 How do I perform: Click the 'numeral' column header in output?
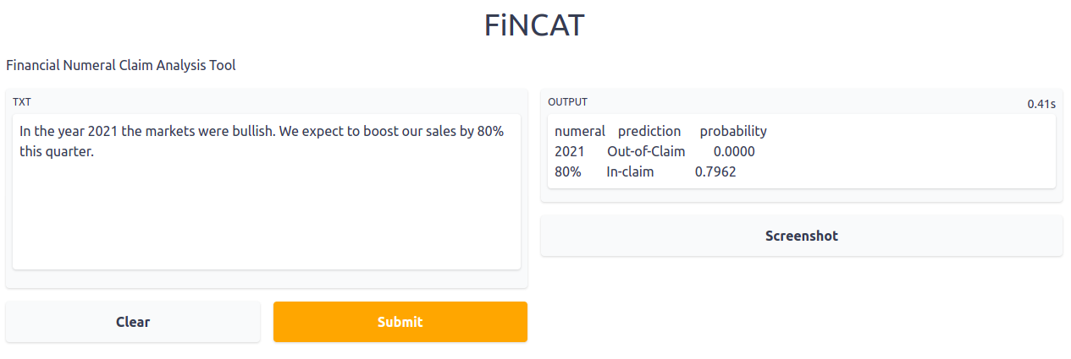[x=580, y=131]
